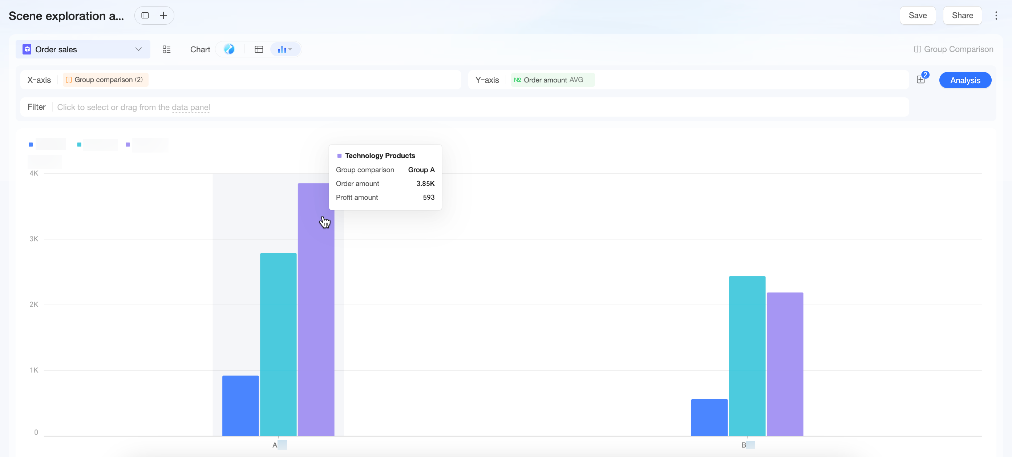The width and height of the screenshot is (1012, 457).
Task: Open Group Comparison in the top right
Action: point(954,49)
